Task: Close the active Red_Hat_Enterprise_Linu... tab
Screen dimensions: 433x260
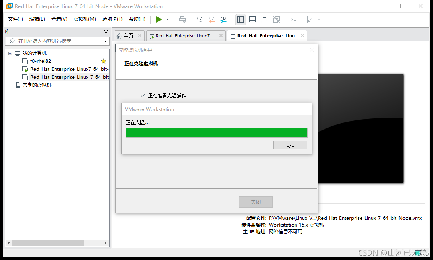Action: pos(302,35)
